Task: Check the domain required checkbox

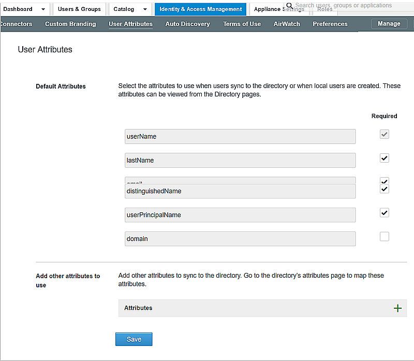Action: [384, 236]
